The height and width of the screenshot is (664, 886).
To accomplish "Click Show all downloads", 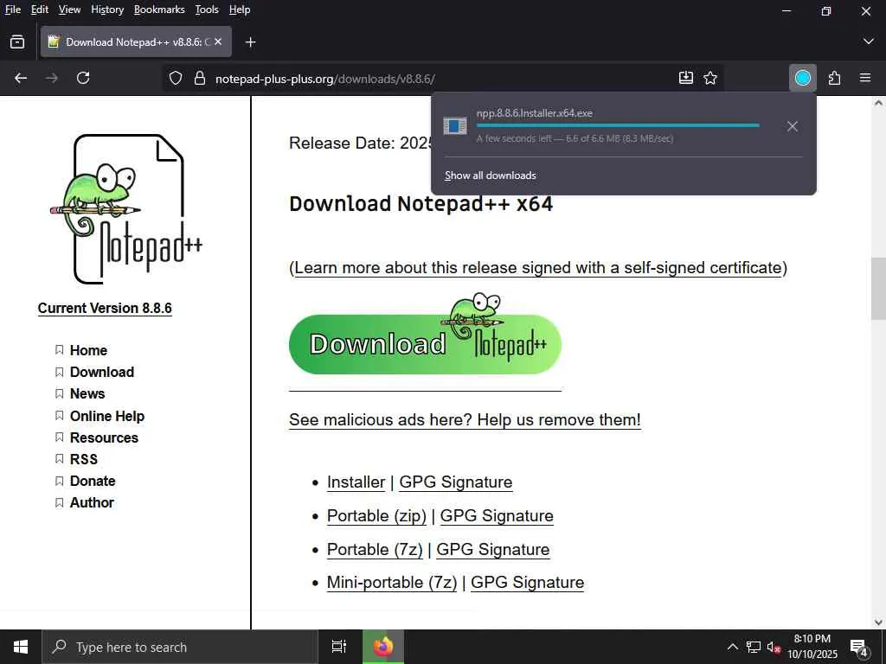I will (491, 176).
